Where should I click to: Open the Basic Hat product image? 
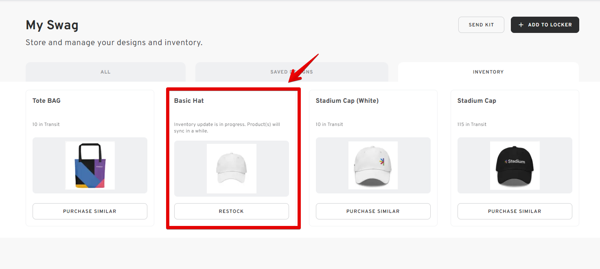pos(232,168)
